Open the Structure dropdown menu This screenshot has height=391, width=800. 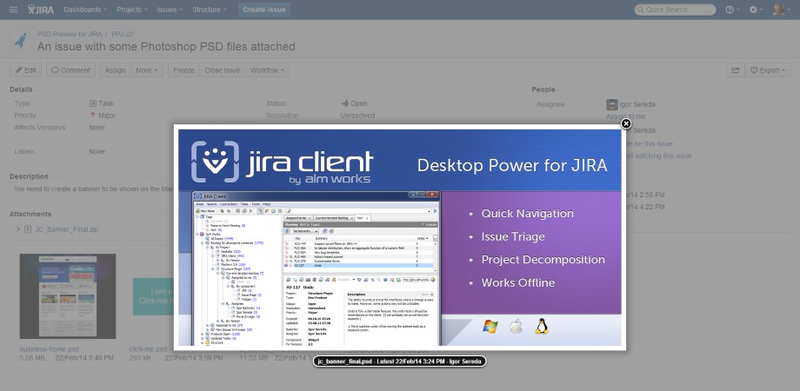210,10
